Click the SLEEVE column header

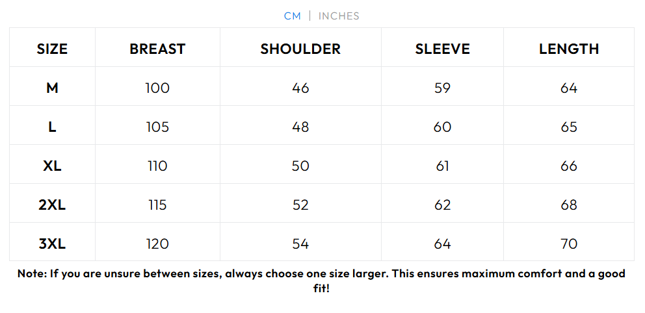coord(442,49)
